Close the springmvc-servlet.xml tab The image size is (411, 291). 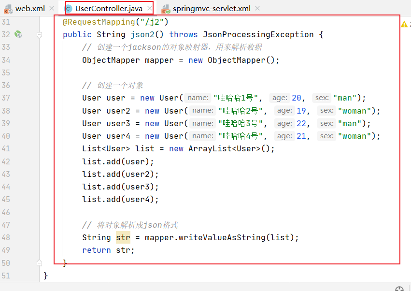click(x=257, y=8)
